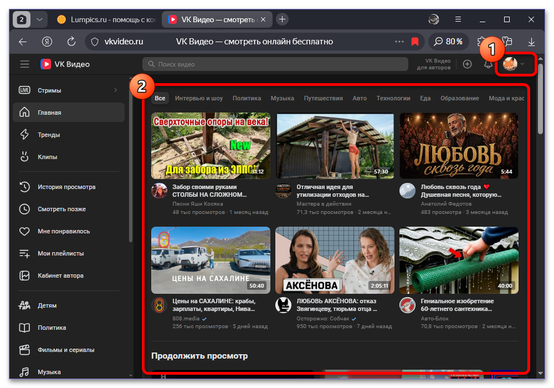Open Детям category icon
This screenshot has width=554, height=388.
click(x=24, y=305)
